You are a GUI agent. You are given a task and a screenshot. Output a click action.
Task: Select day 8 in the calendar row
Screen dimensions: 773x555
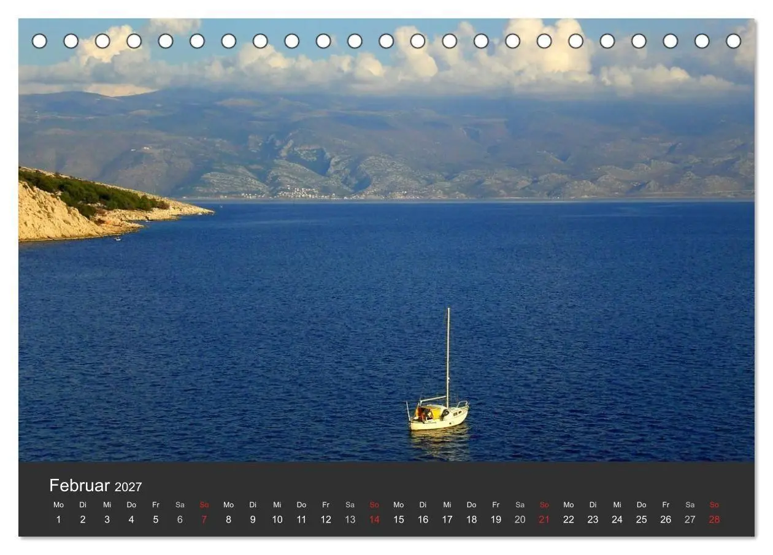pos(228,519)
